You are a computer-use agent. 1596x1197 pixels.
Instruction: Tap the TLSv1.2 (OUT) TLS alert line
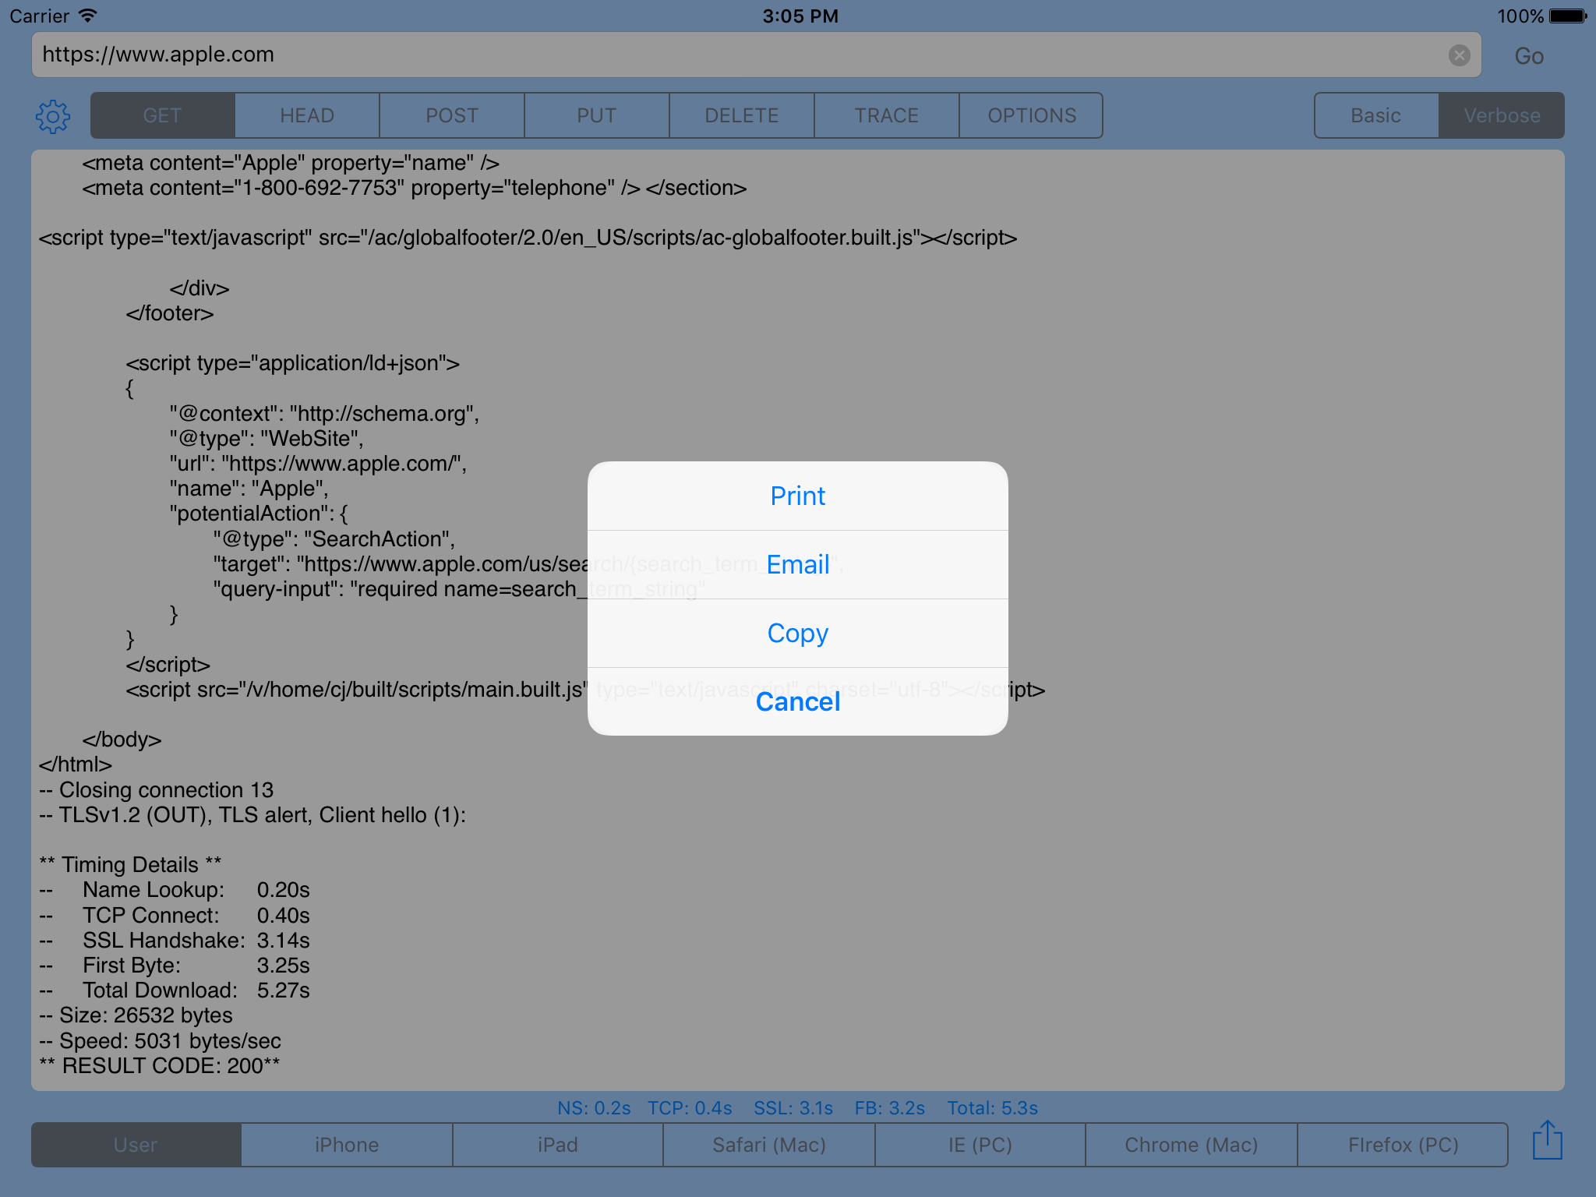click(x=252, y=815)
